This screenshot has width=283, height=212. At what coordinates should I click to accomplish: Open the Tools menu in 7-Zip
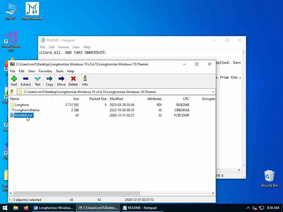pyautogui.click(x=60, y=71)
